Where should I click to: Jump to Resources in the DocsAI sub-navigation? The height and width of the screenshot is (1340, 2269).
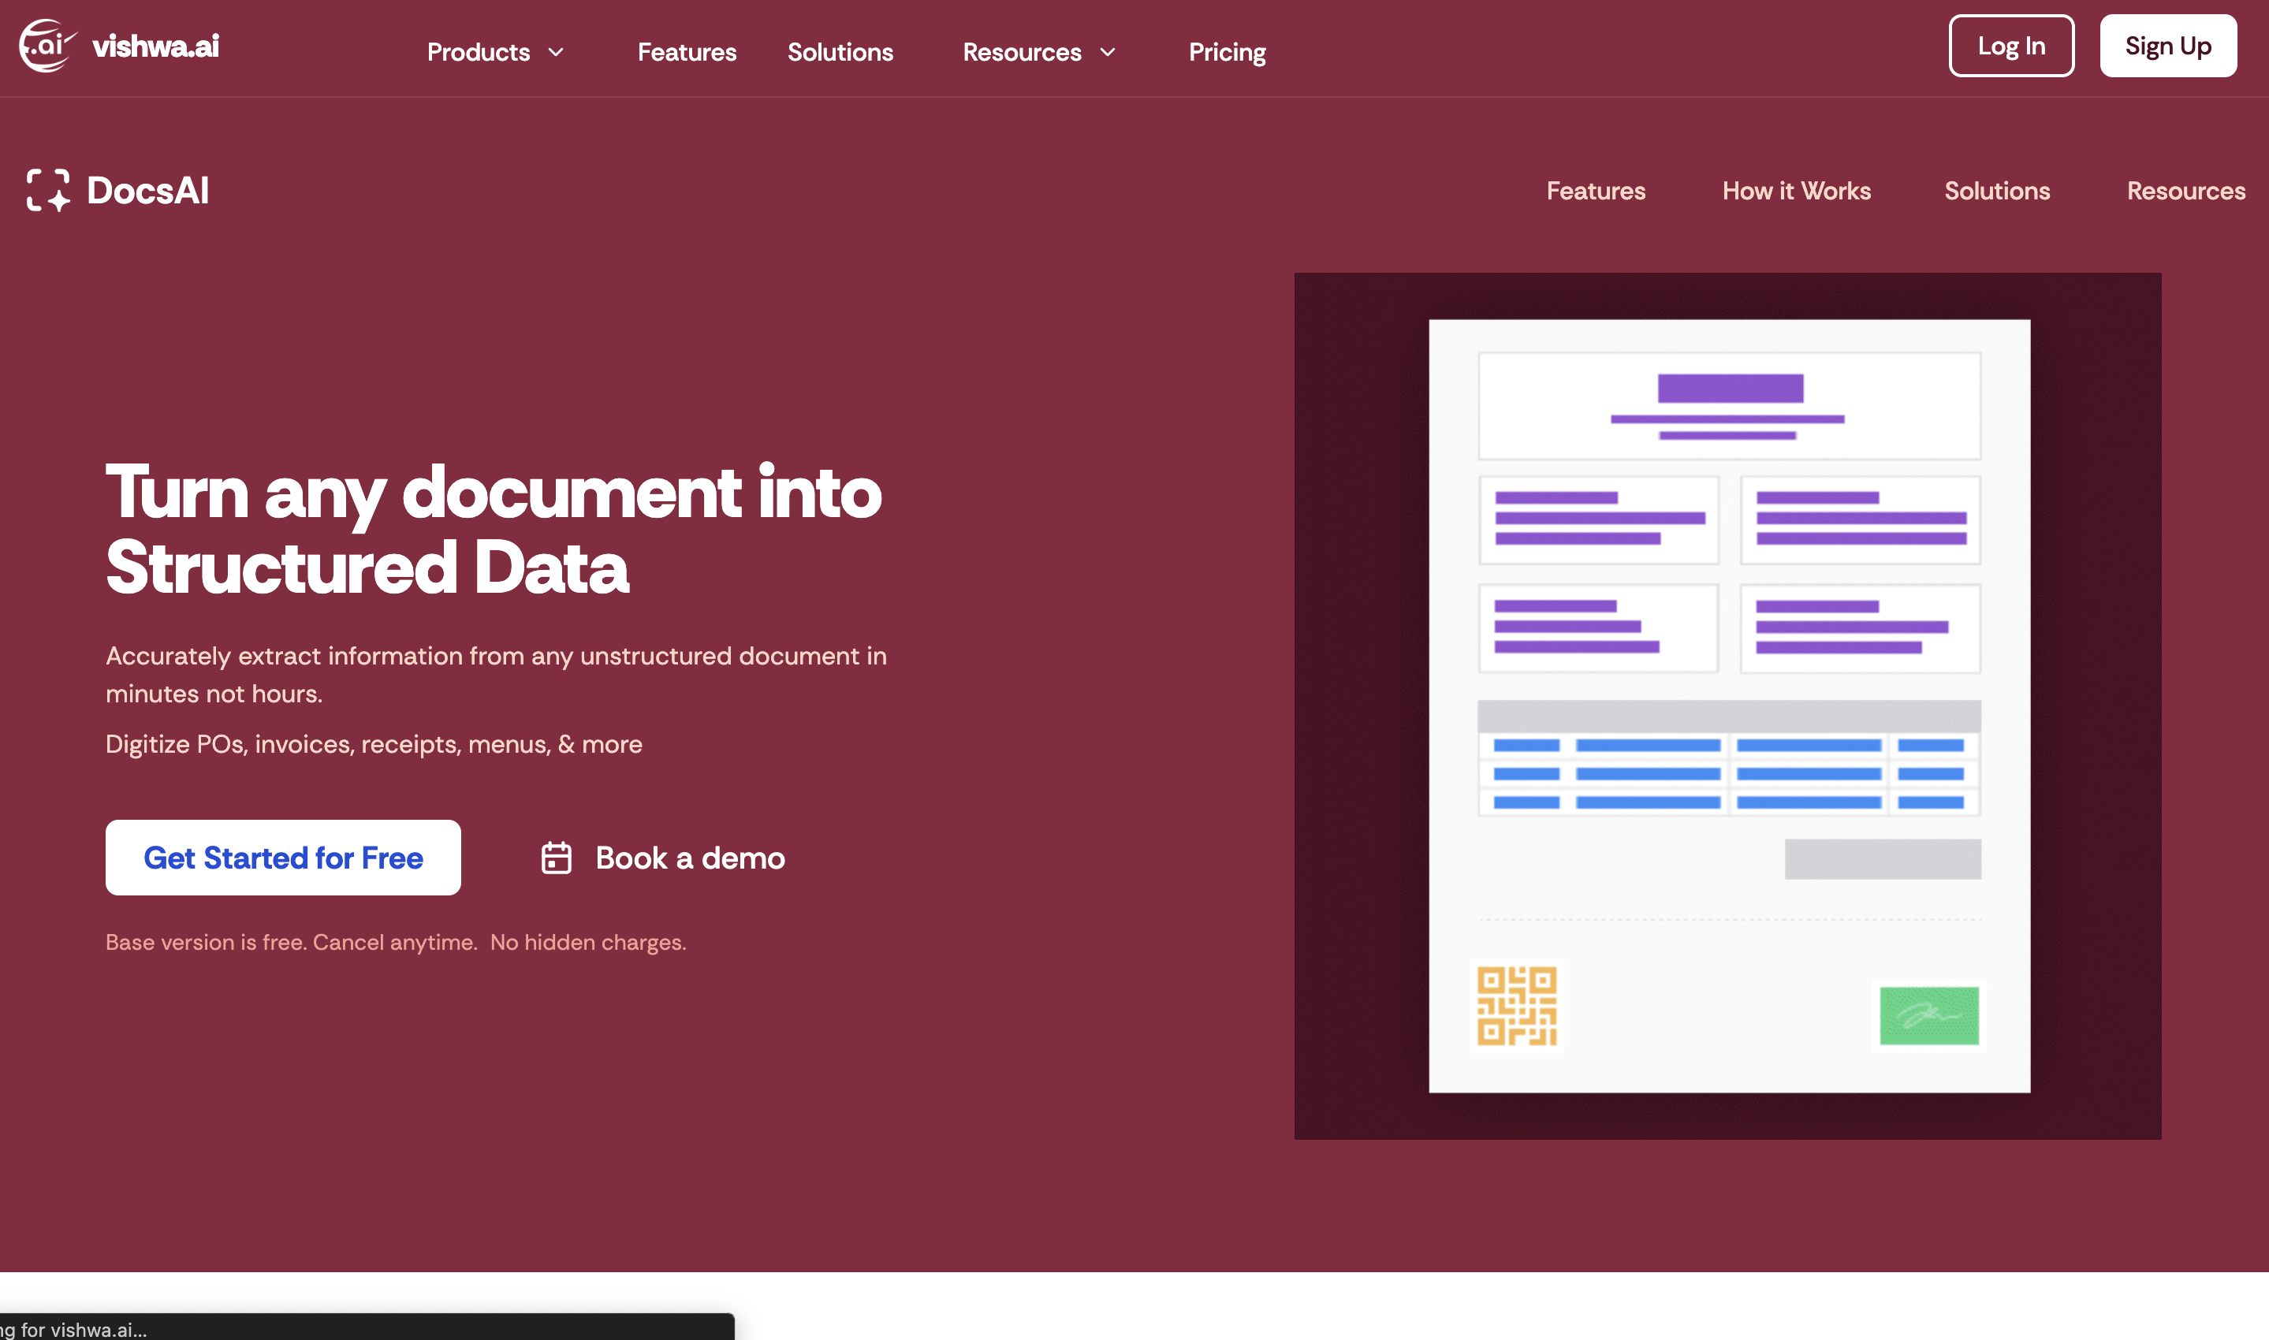coord(2186,191)
